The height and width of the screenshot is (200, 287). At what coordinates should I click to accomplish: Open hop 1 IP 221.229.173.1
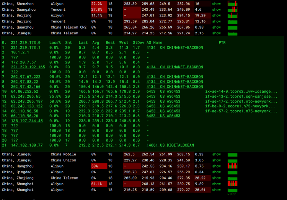26,48
